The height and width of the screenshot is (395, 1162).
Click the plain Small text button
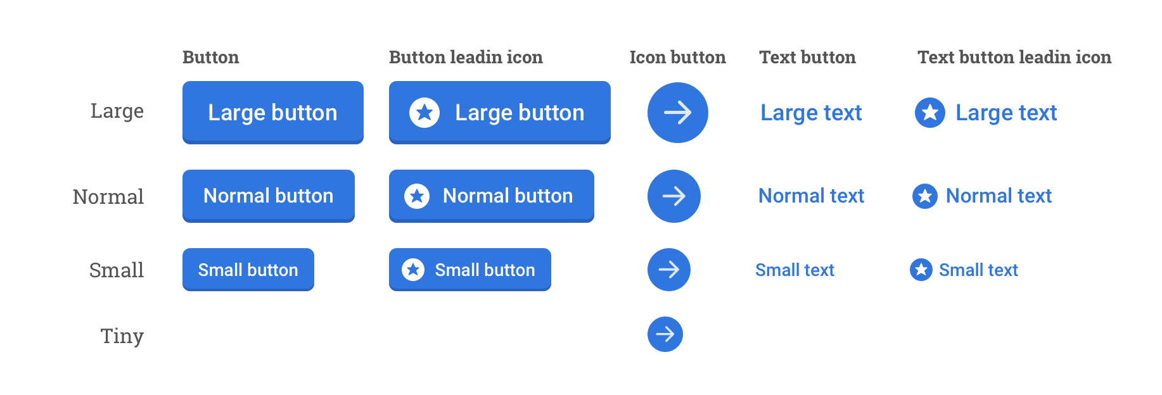[795, 270]
